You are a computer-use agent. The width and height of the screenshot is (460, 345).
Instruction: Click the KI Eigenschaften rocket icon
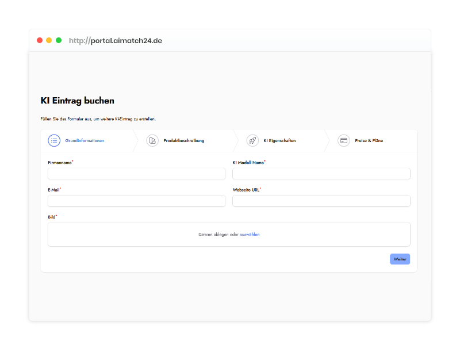(252, 140)
